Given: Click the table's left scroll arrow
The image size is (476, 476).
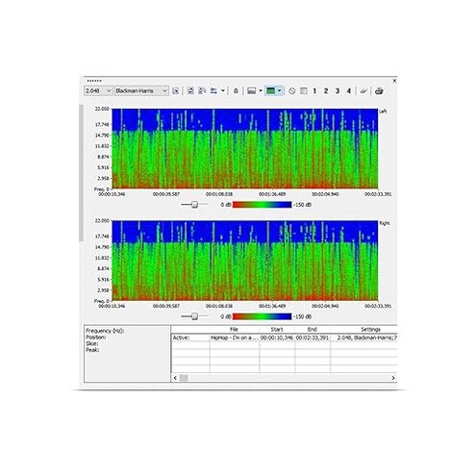Looking at the screenshot, I should pyautogui.click(x=175, y=378).
